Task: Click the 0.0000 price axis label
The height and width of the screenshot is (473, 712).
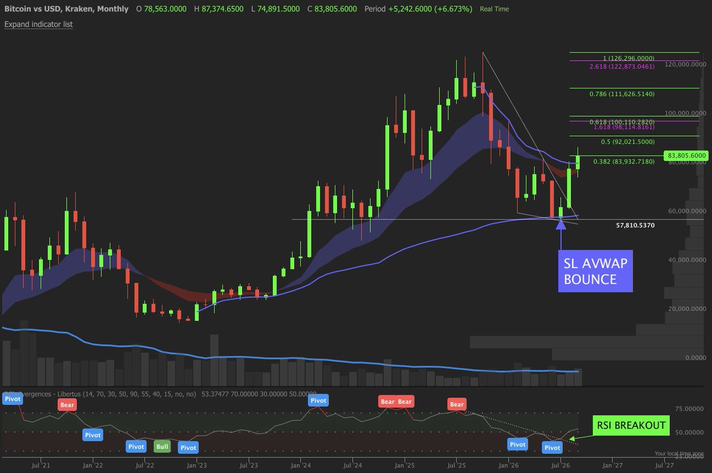Action: (x=696, y=358)
